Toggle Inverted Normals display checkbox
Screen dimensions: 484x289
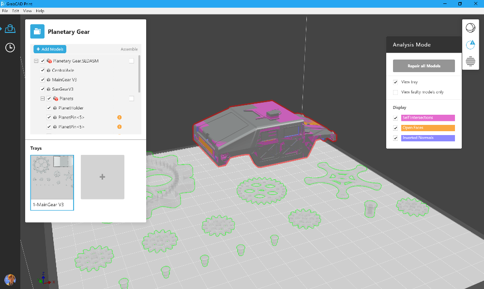point(395,138)
